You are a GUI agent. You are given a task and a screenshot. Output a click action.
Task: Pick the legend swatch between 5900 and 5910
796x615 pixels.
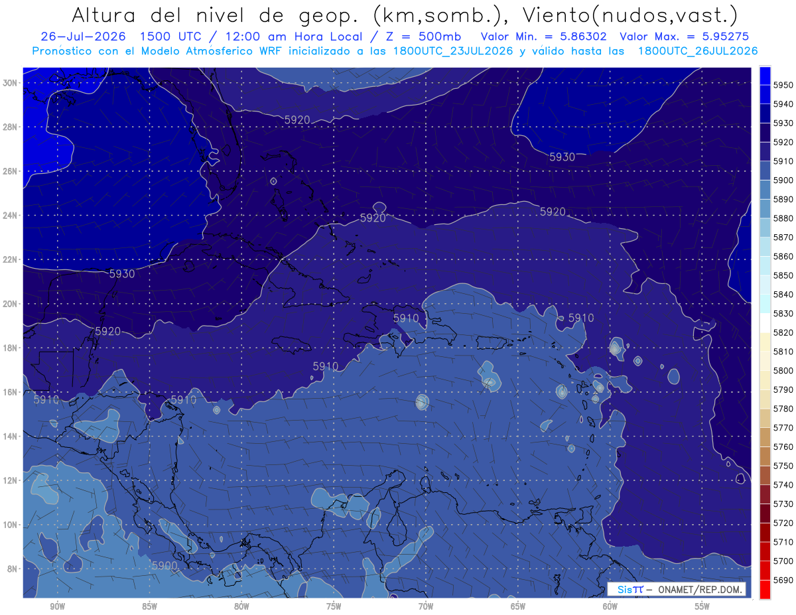tap(764, 171)
